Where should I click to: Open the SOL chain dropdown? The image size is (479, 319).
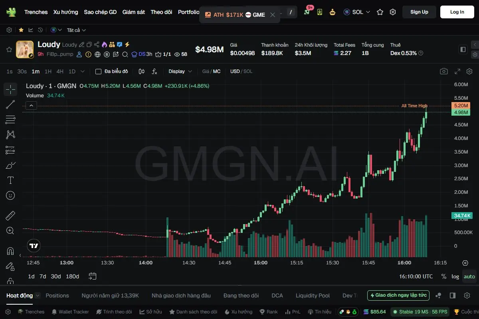[x=357, y=12]
